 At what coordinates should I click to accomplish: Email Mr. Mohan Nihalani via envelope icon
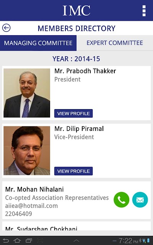tap(140, 200)
